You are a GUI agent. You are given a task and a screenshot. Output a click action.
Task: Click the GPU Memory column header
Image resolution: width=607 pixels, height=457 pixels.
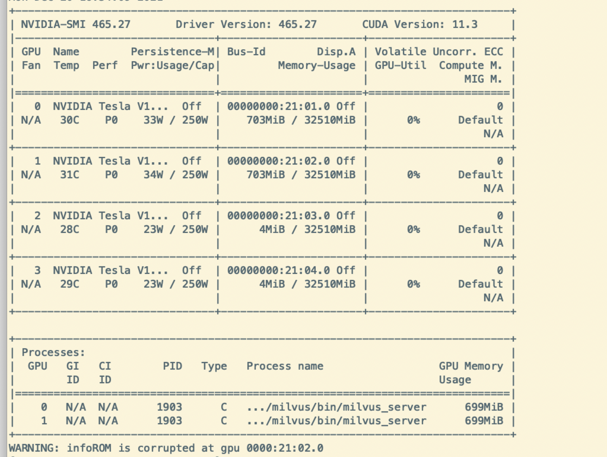point(471,366)
